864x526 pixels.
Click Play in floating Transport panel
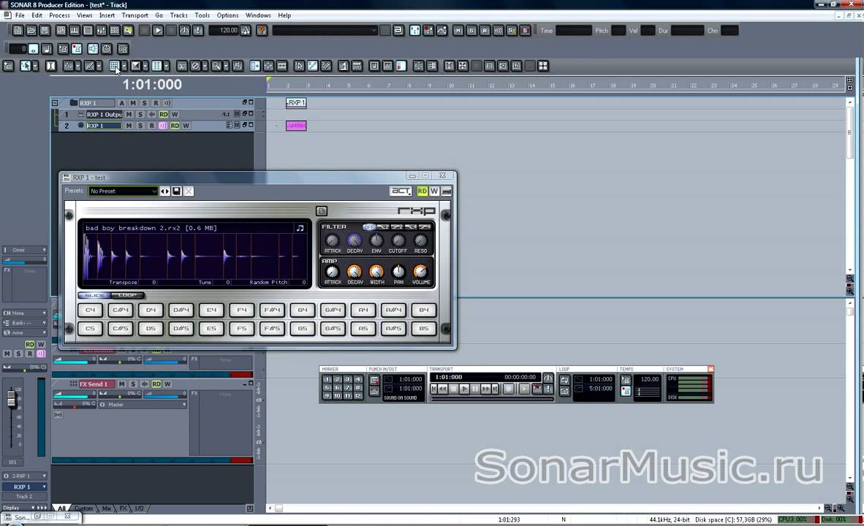pyautogui.click(x=464, y=389)
